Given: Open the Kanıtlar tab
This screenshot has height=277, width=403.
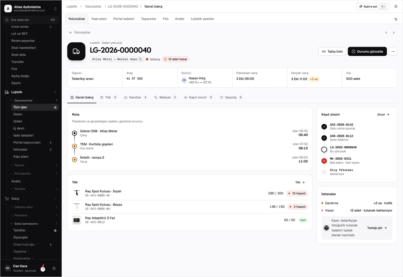Looking at the screenshot, I should (x=136, y=97).
